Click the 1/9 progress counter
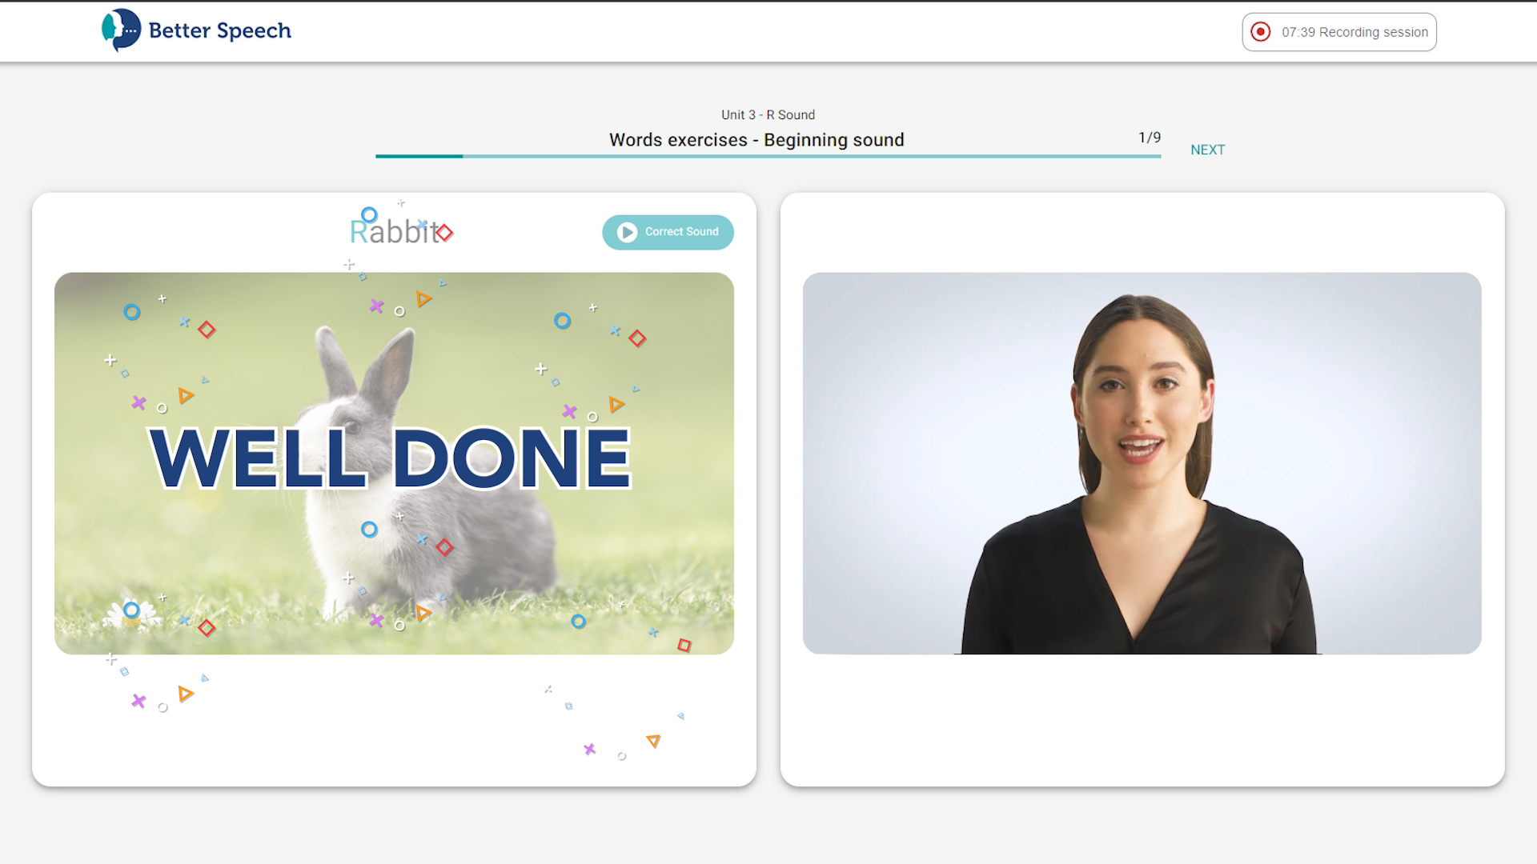This screenshot has height=864, width=1537. click(1150, 138)
